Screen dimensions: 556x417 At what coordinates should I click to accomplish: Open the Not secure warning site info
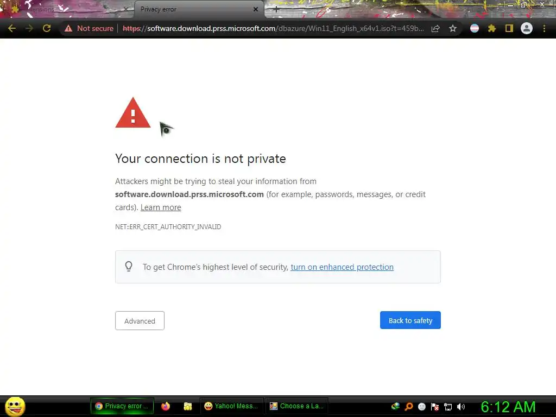tap(89, 28)
